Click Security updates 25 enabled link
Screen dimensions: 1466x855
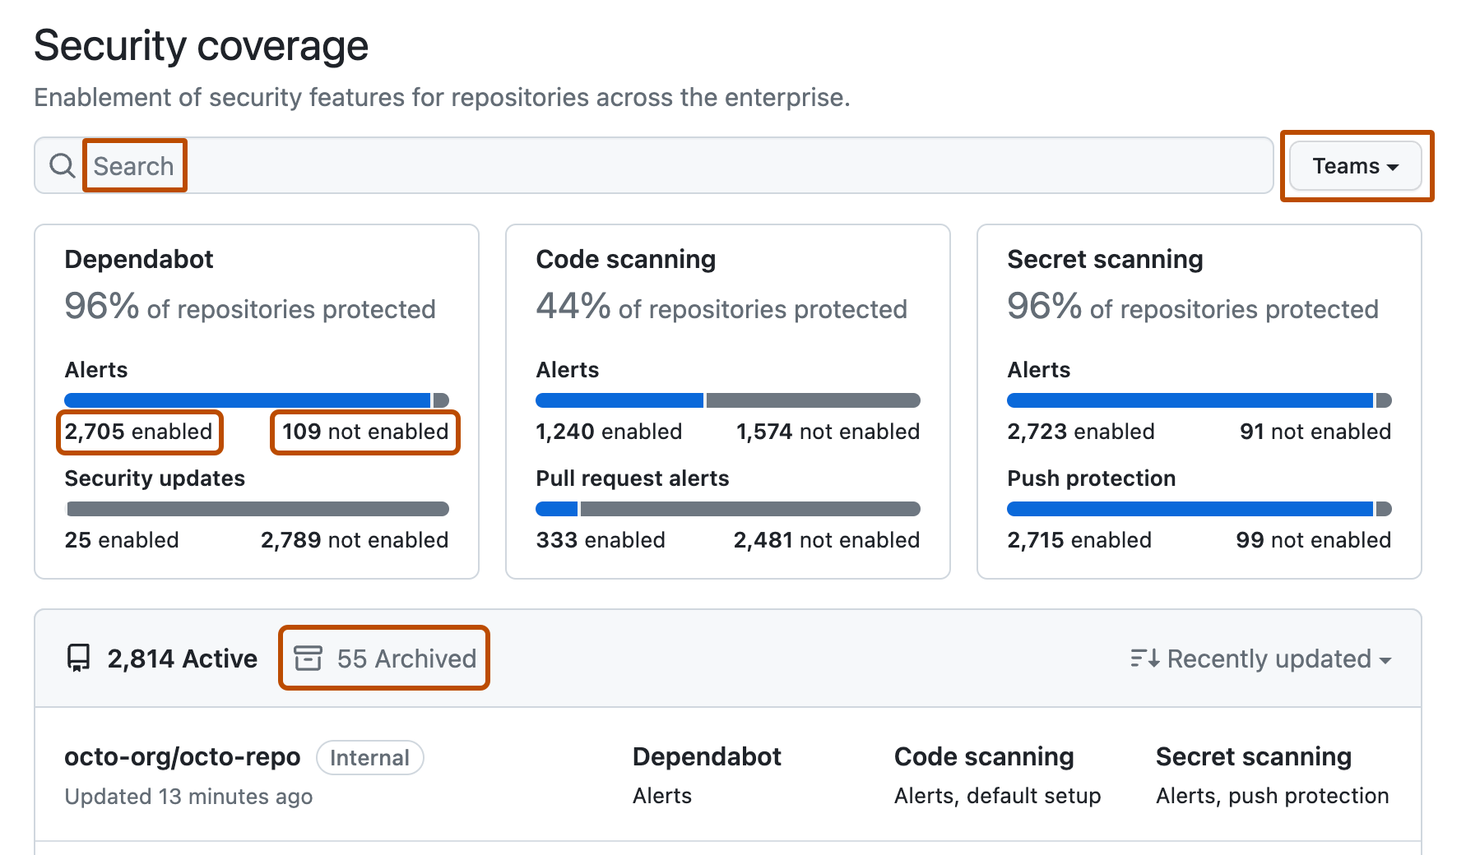click(x=122, y=540)
